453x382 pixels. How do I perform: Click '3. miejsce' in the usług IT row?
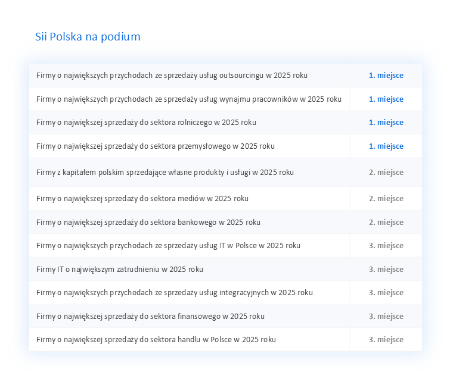click(x=386, y=246)
